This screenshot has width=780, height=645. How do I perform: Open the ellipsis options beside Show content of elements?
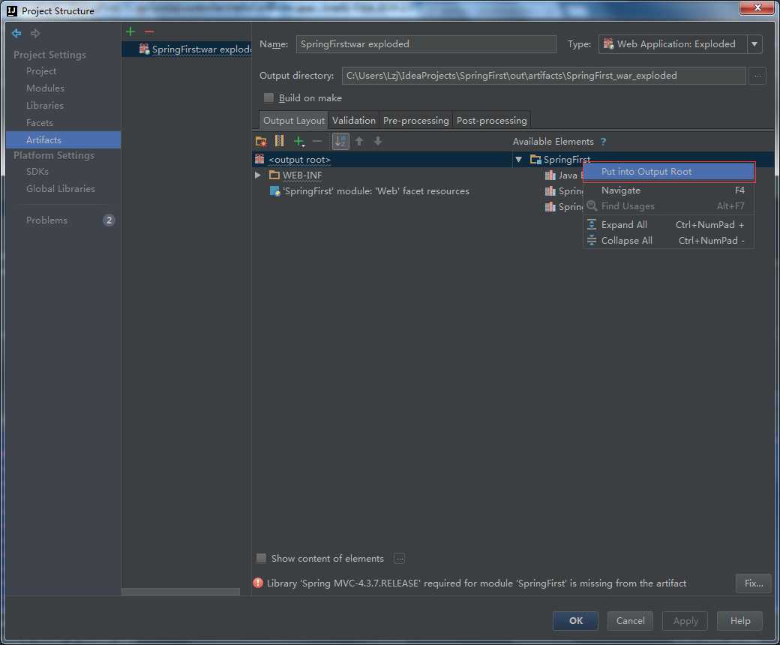coord(399,559)
